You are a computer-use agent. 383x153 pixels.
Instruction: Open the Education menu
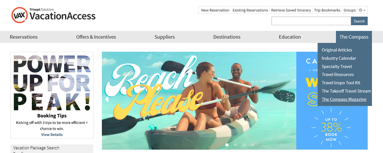290,37
